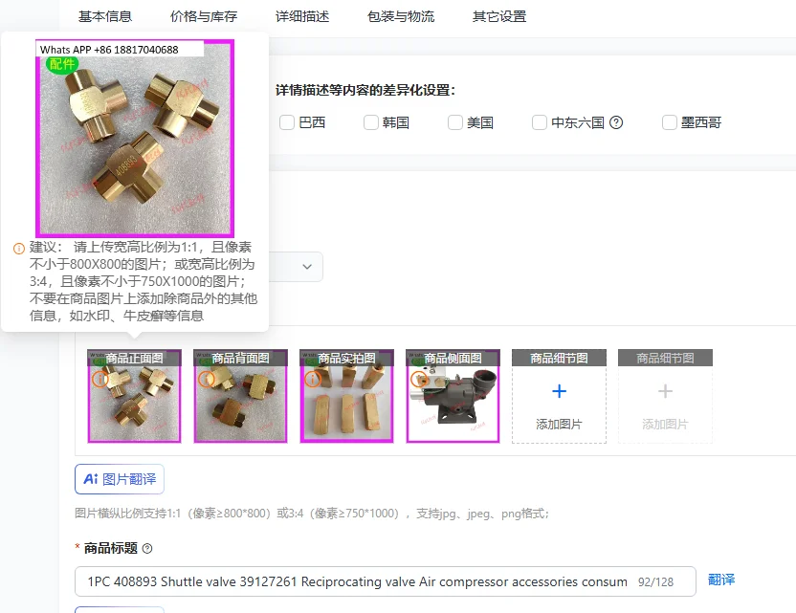Click the AI 图片翻译 button
The image size is (796, 613).
pos(120,479)
